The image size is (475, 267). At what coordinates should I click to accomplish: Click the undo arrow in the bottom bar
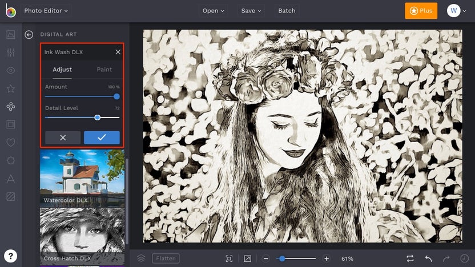pos(428,258)
